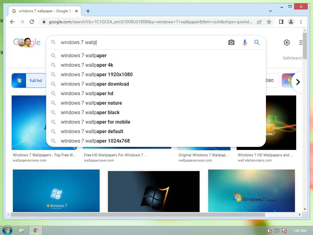Open the Chrome three-dot menu

(301, 22)
